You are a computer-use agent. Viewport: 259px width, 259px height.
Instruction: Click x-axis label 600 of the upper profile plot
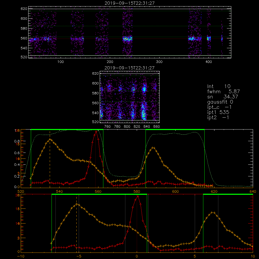click(175, 192)
